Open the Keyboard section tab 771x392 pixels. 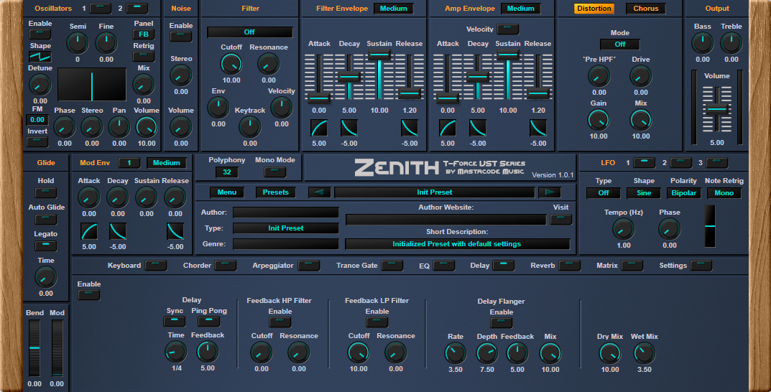155,265
